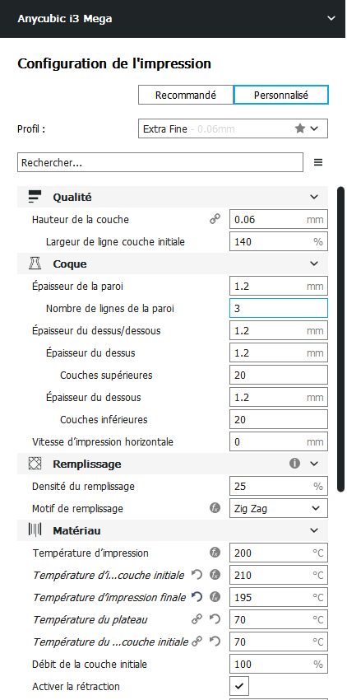
Task: Select the Personnalisé mode
Action: pyautogui.click(x=281, y=95)
